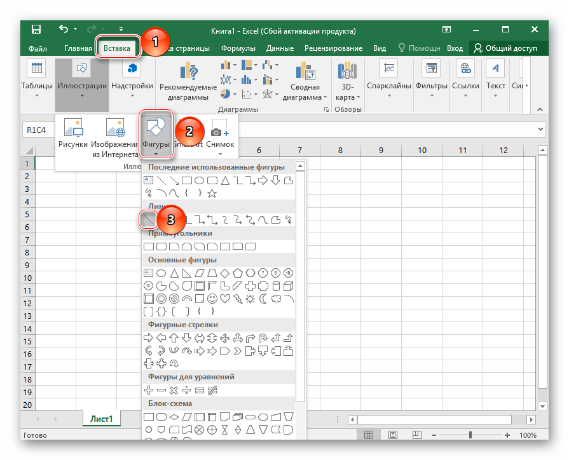
Task: Click the Name Box showing R1C4
Action: [x=38, y=130]
